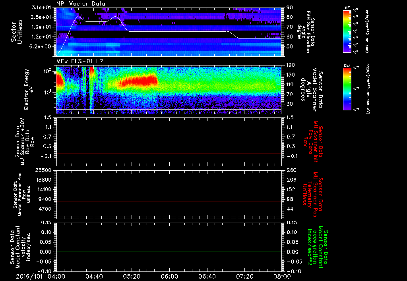The image size is (407, 281).
Task: Click the "1.9e+01" sector tick value
Action: (x=41, y=27)
